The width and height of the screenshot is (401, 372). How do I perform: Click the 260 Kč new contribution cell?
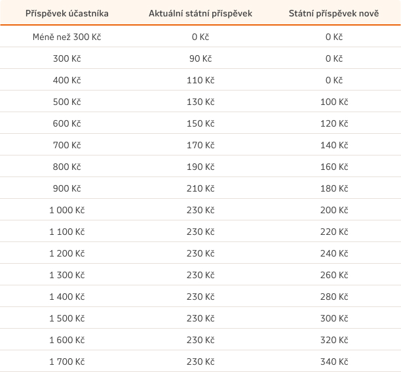[334, 275]
